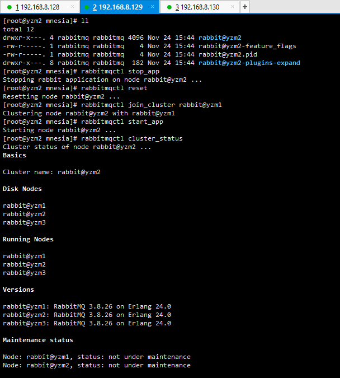
Task: Click the rabbit@yzm2 directory name in the listing
Action: (220, 38)
